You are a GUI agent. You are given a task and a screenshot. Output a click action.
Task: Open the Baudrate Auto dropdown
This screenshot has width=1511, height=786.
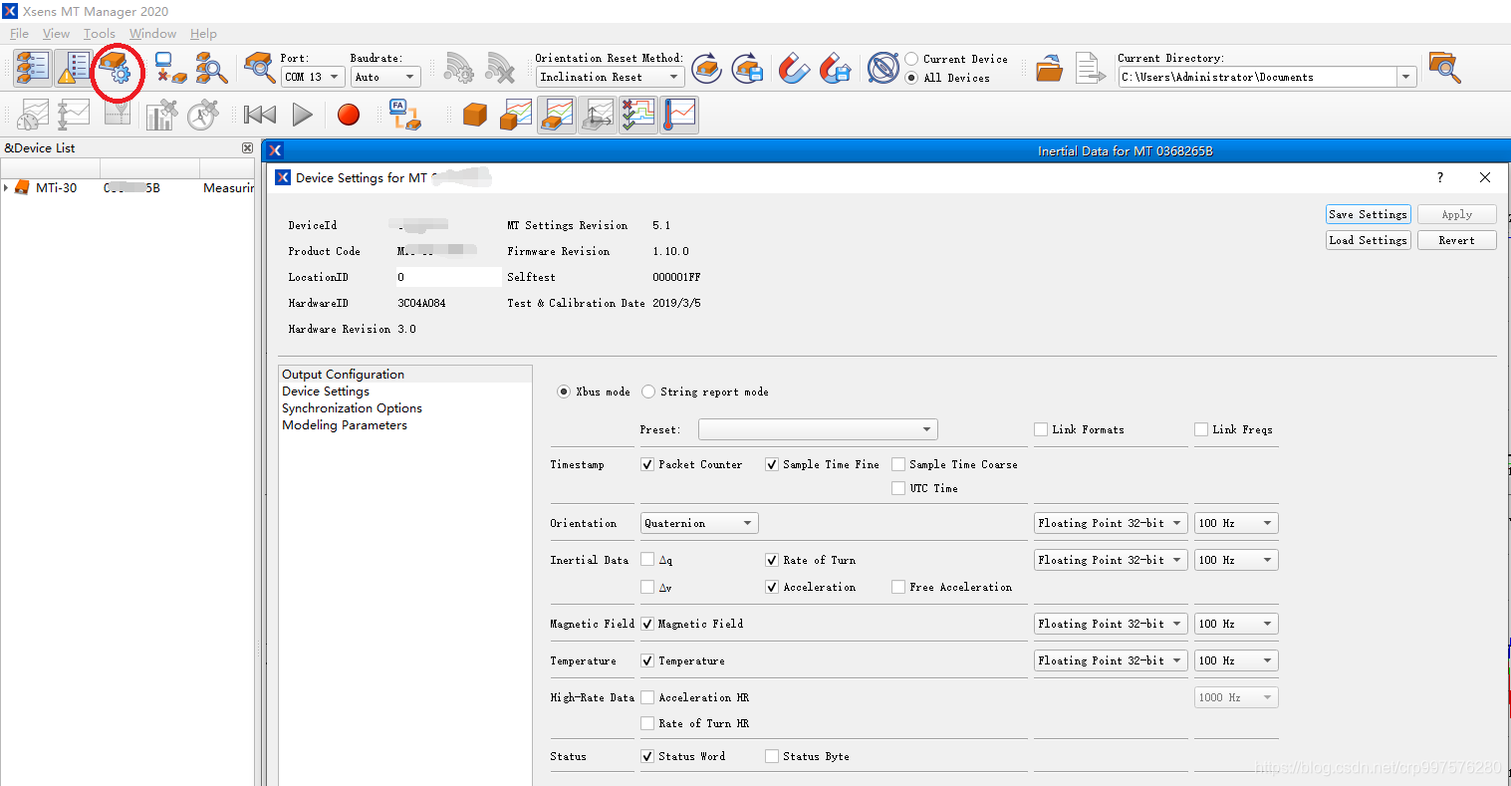(x=385, y=77)
